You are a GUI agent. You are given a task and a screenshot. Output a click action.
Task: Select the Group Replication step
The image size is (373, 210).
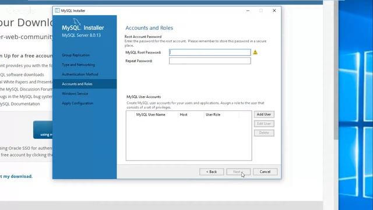pyautogui.click(x=76, y=55)
